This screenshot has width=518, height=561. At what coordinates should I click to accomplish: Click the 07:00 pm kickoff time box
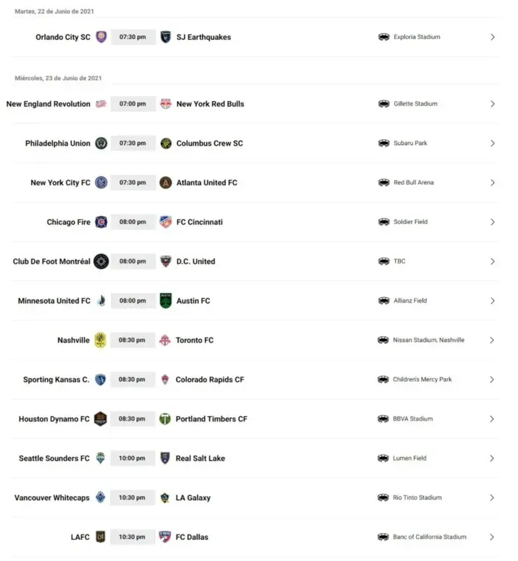tap(133, 104)
